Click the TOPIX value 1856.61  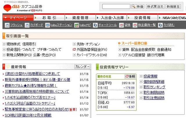(129, 93)
